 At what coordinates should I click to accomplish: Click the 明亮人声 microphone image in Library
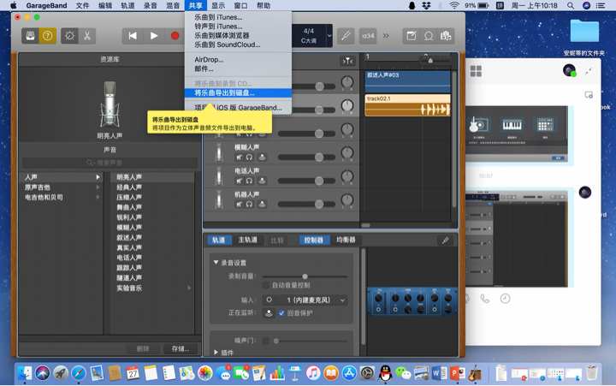(x=110, y=104)
